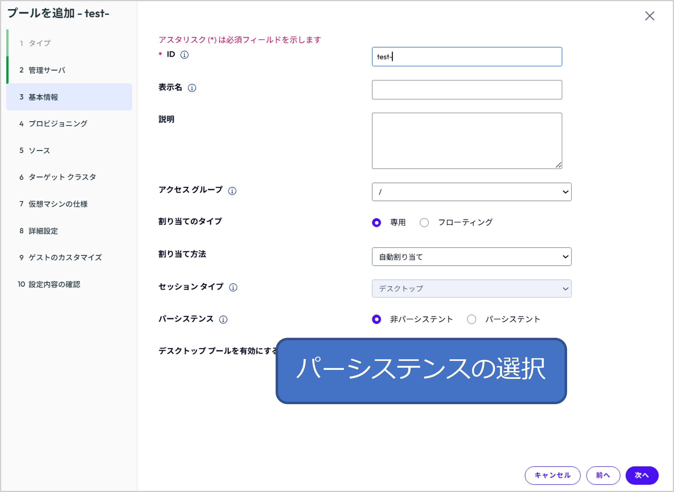
Task: Select the フローティング allocation type option
Action: pyautogui.click(x=424, y=222)
